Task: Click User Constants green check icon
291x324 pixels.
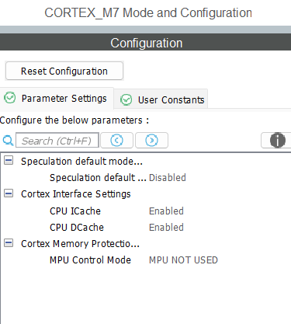Action: [x=126, y=99]
